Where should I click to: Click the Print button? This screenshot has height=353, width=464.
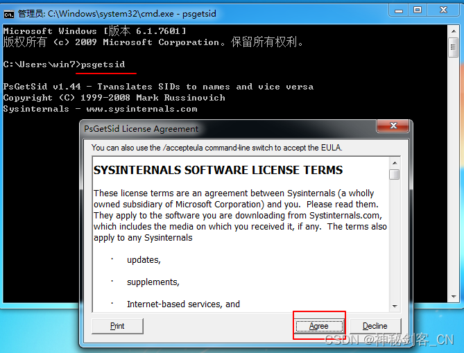point(117,326)
